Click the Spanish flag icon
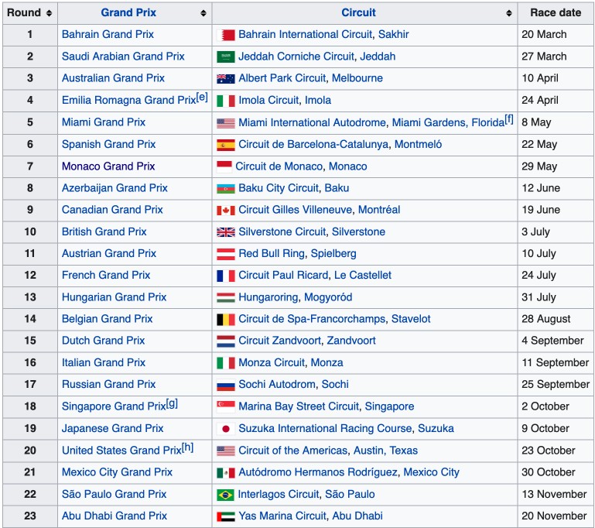Viewport: 595px width, 528px height. pos(226,145)
